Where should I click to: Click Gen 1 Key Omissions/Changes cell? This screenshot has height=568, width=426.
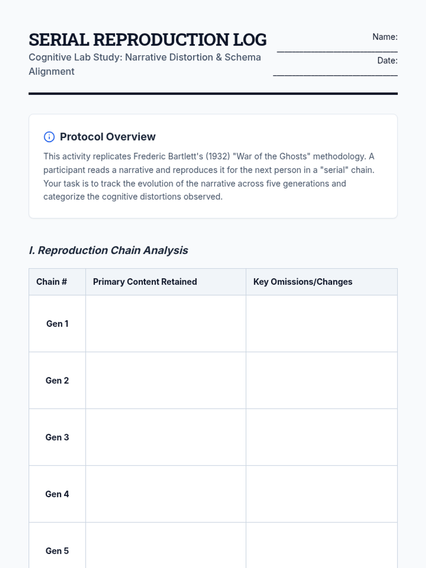[x=322, y=324]
